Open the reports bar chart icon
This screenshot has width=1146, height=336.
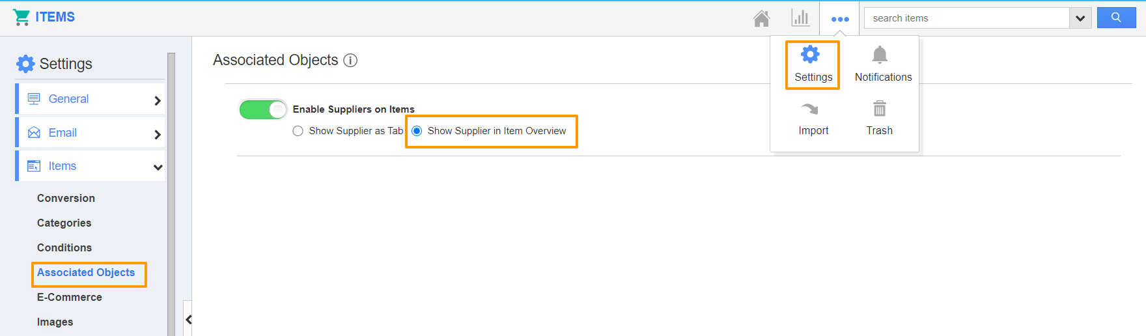point(800,18)
